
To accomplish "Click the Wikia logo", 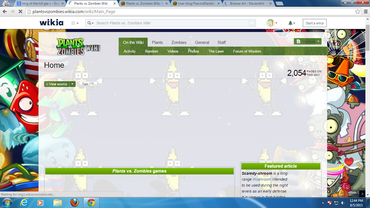I will (x=51, y=23).
